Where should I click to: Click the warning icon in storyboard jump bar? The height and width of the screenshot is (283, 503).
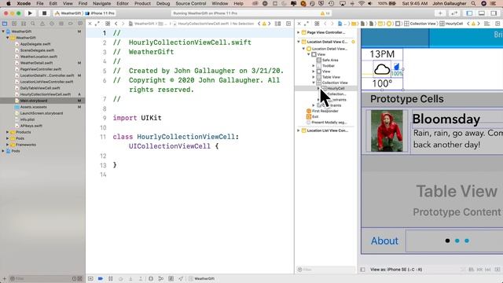pyautogui.click(x=473, y=24)
